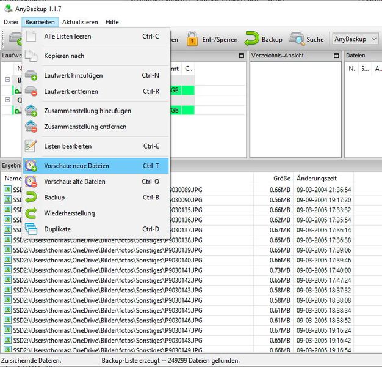Choose Duplikate menu entry
The height and width of the screenshot is (367, 382).
(x=96, y=229)
